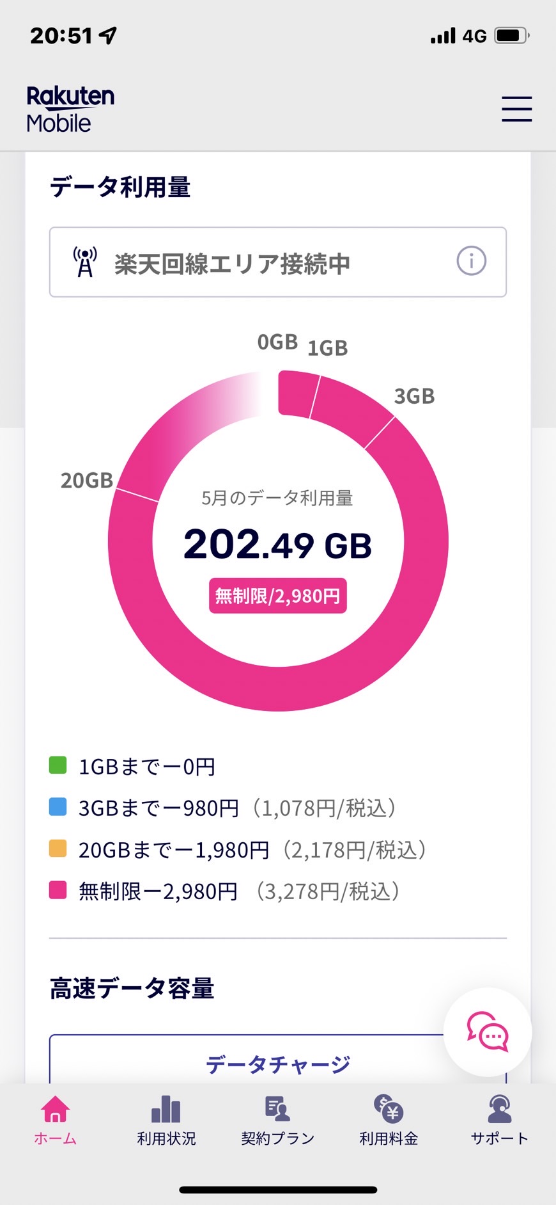Switch to the 利用状況 tab
This screenshot has height=1205, width=556.
tap(166, 1120)
